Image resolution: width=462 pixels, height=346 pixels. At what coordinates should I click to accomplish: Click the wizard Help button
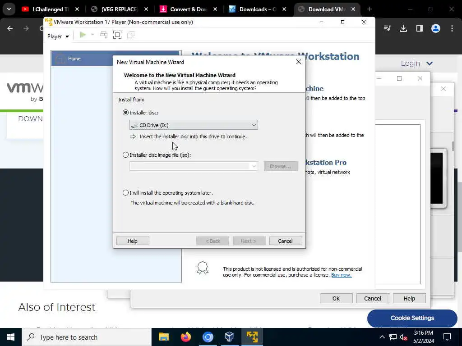tap(133, 241)
